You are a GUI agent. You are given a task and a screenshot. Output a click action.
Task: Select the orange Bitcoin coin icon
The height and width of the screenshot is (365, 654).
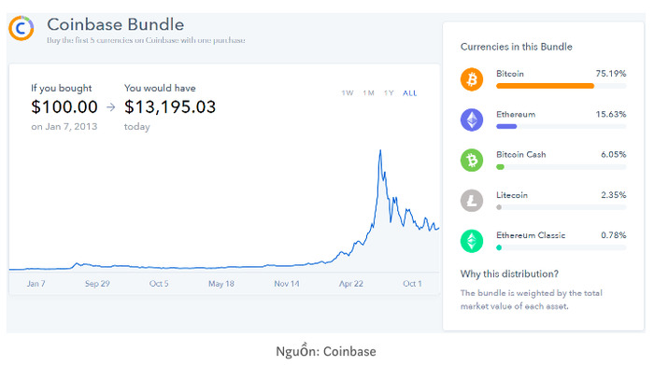pyautogui.click(x=472, y=79)
